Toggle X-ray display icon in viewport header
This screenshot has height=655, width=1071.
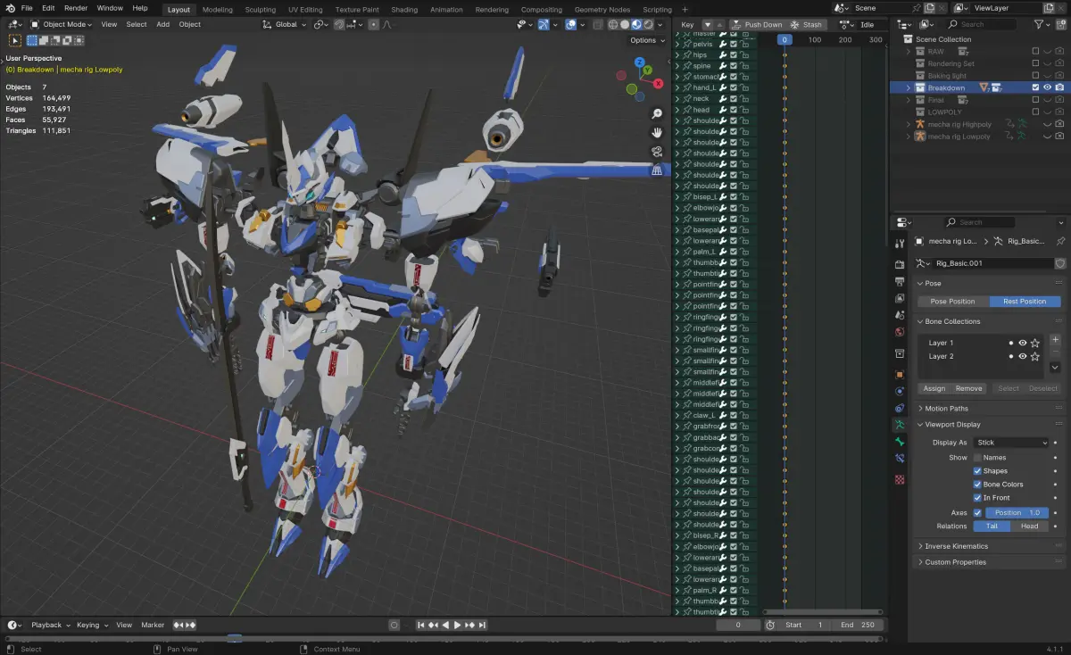[x=598, y=25]
